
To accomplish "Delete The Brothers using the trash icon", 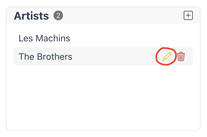I will pos(181,56).
